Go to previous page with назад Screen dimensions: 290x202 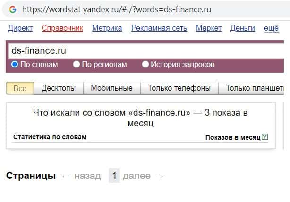coord(88,176)
